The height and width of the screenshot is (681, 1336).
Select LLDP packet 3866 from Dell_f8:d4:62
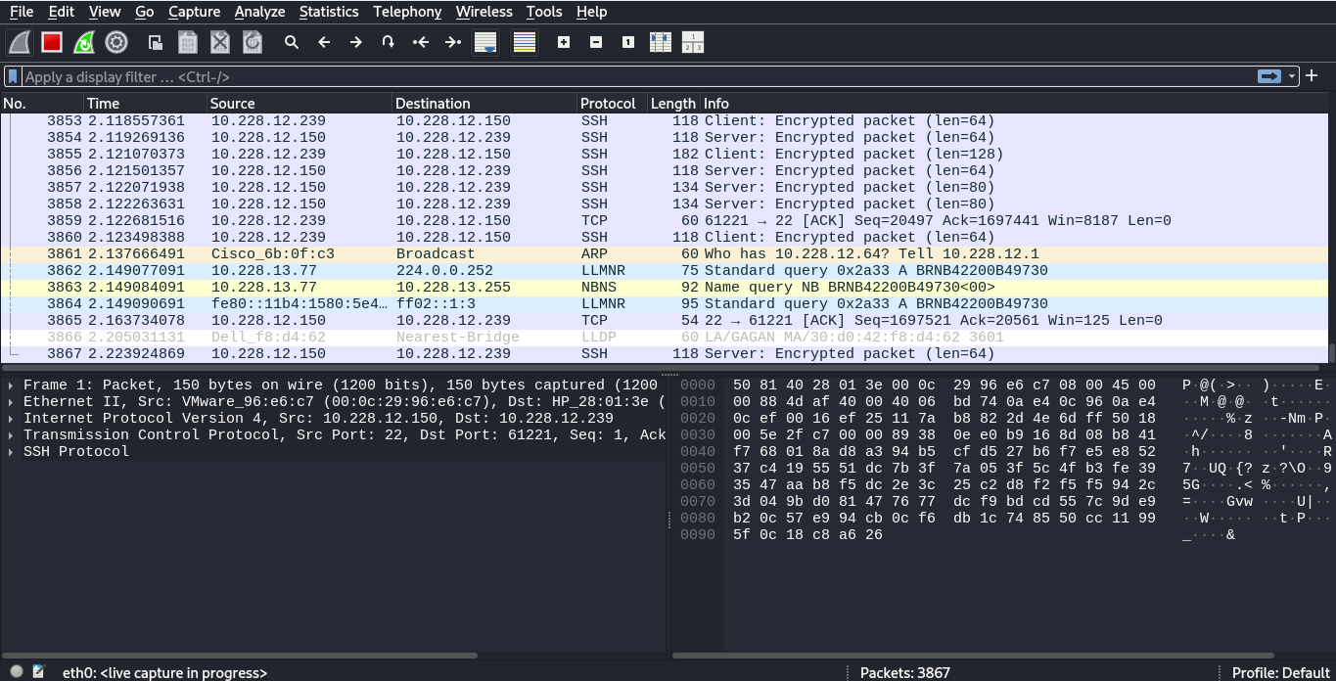[664, 337]
